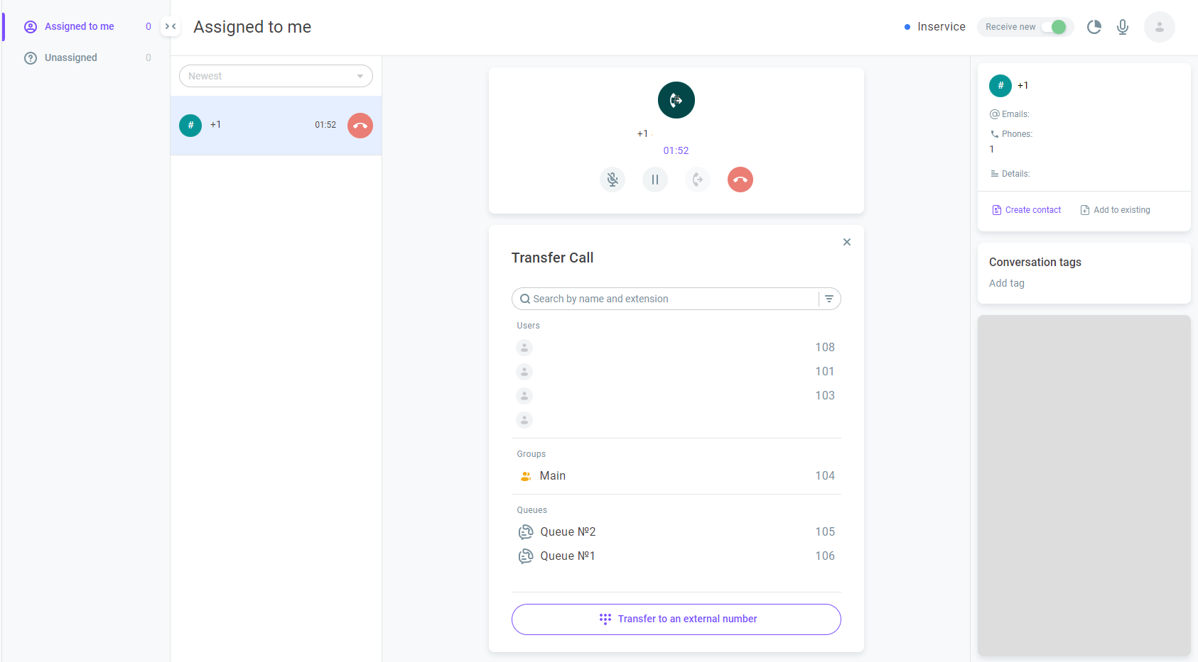Select the Main group extension 104

676,476
